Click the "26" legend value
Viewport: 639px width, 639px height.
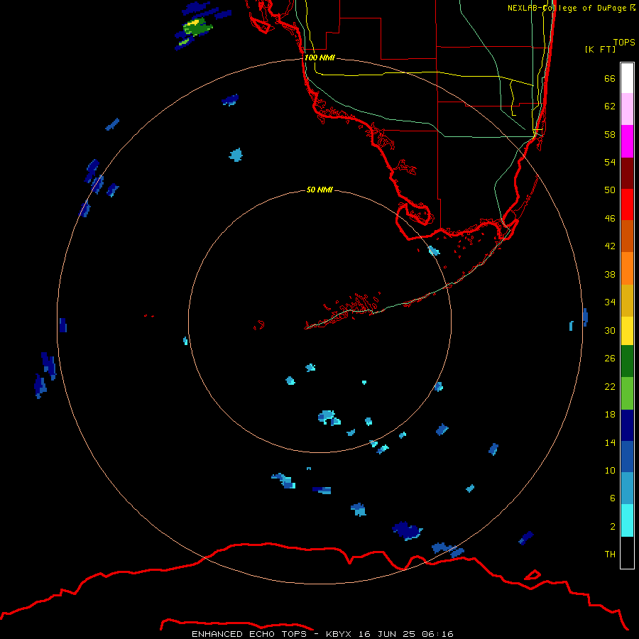click(x=610, y=359)
